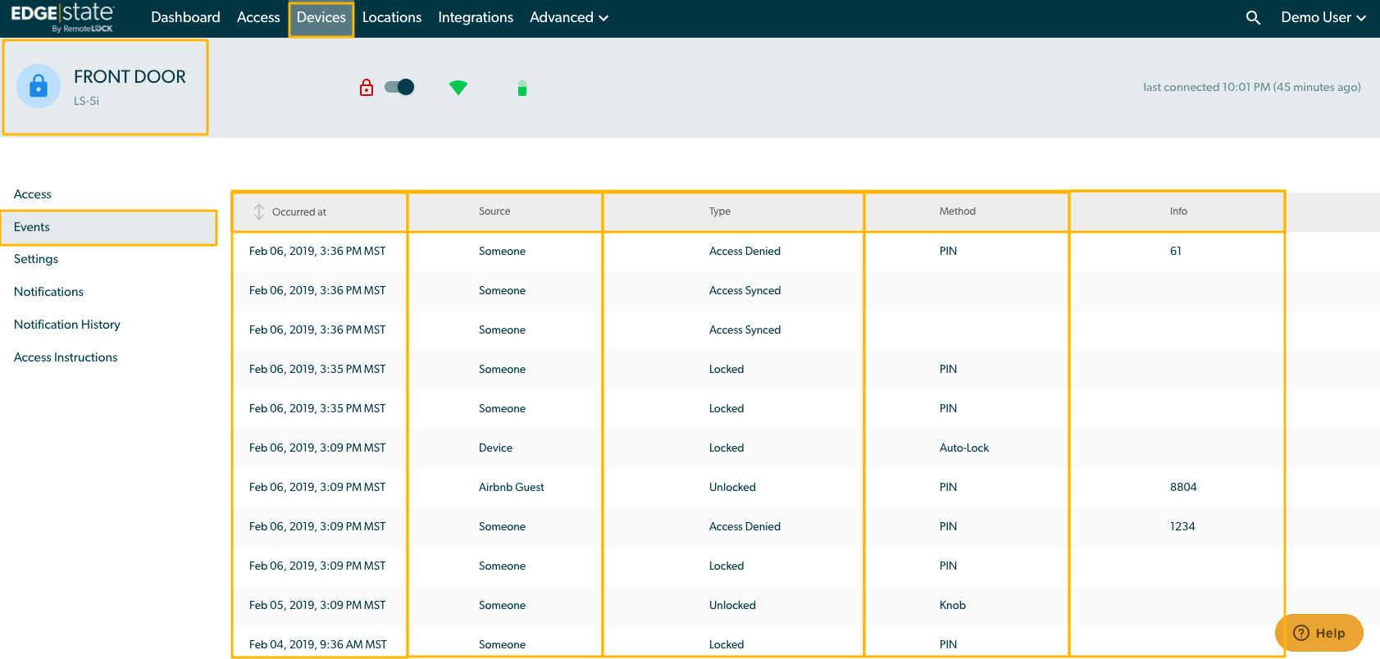Click the green battery level icon
The height and width of the screenshot is (659, 1380).
(x=522, y=88)
